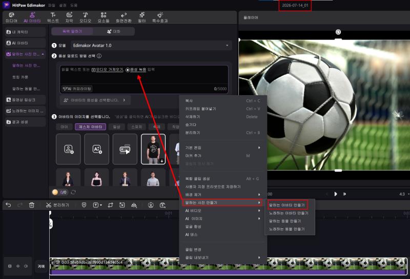410x279 pixels.
Task: Toggle the track visibility eye icon
Action: (18, 266)
